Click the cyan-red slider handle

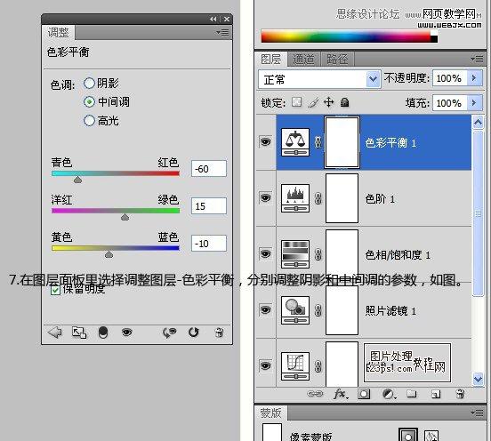[77, 180]
